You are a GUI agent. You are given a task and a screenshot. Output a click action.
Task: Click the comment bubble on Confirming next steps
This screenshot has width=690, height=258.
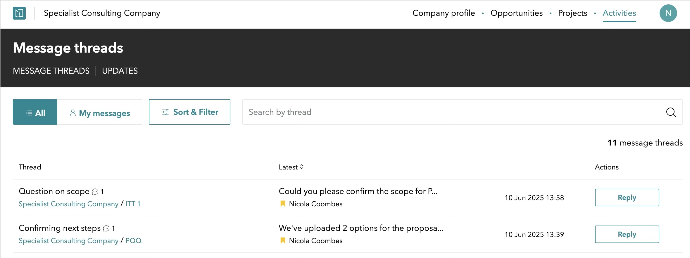(x=106, y=229)
